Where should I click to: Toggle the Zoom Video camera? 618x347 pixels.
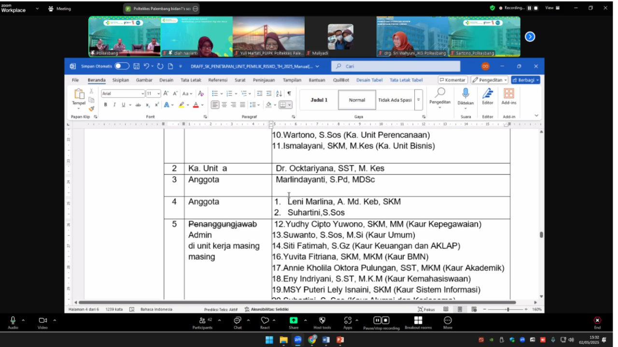(x=42, y=321)
